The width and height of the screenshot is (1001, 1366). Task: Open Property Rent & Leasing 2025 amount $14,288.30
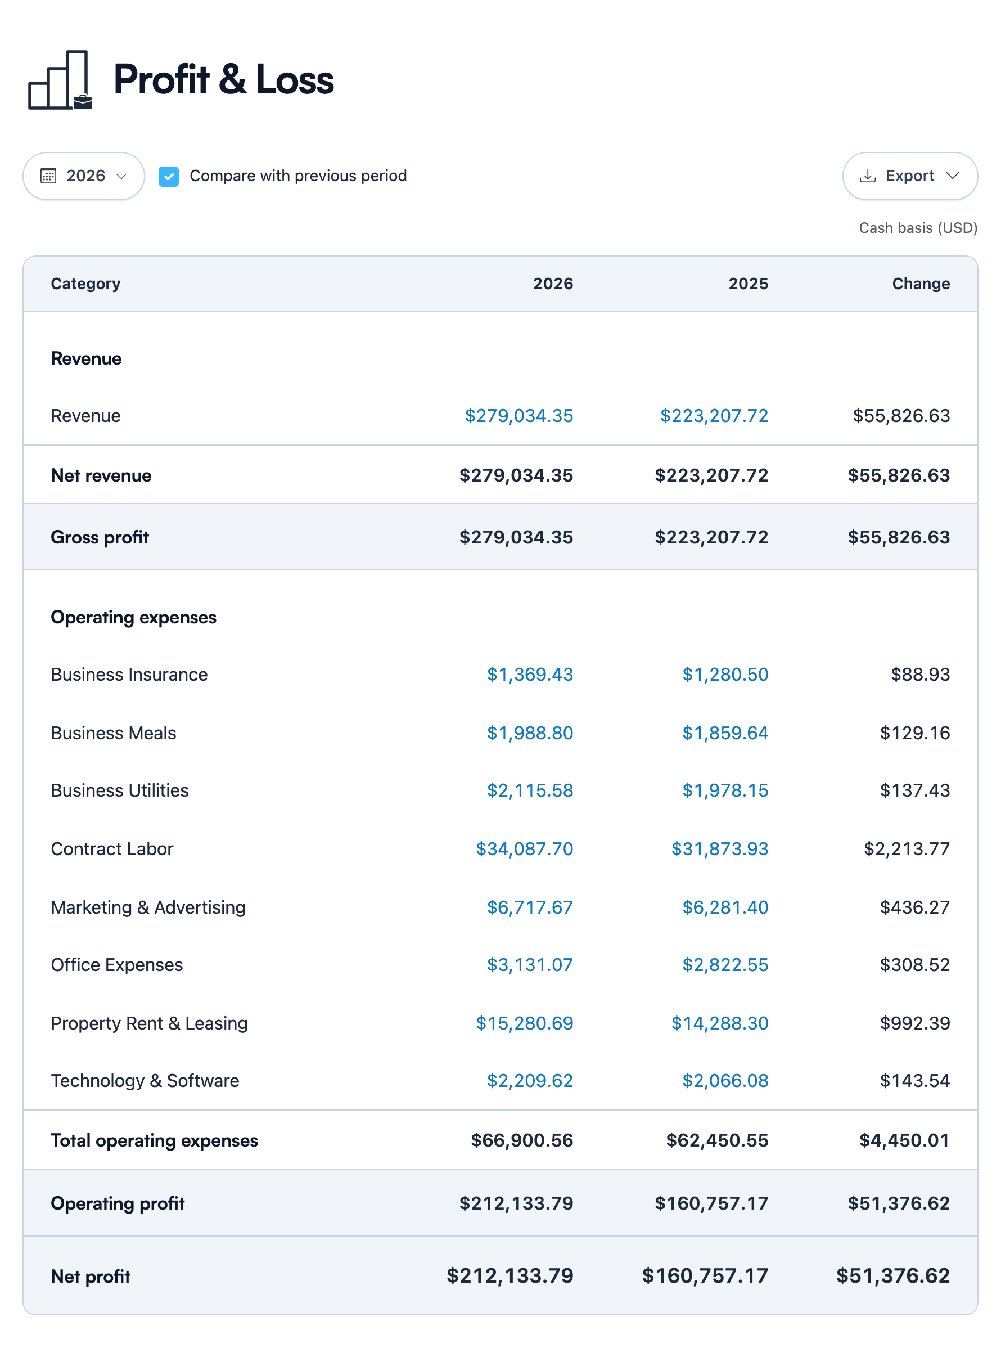[719, 1023]
